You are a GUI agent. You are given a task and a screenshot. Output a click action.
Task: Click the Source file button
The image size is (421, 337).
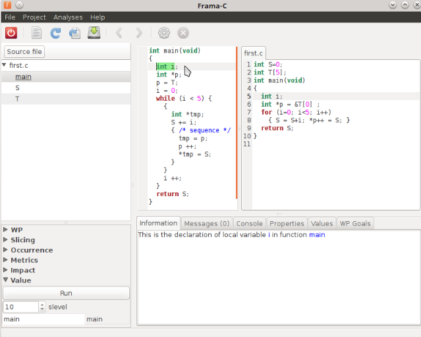coord(24,52)
